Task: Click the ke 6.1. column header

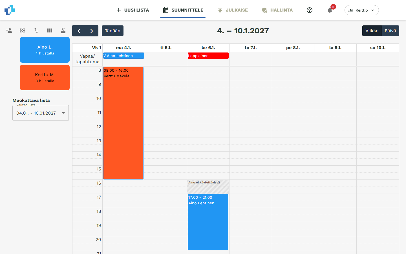Action: coord(208,48)
